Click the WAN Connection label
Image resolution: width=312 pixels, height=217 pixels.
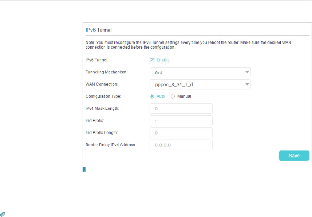pyautogui.click(x=102, y=84)
